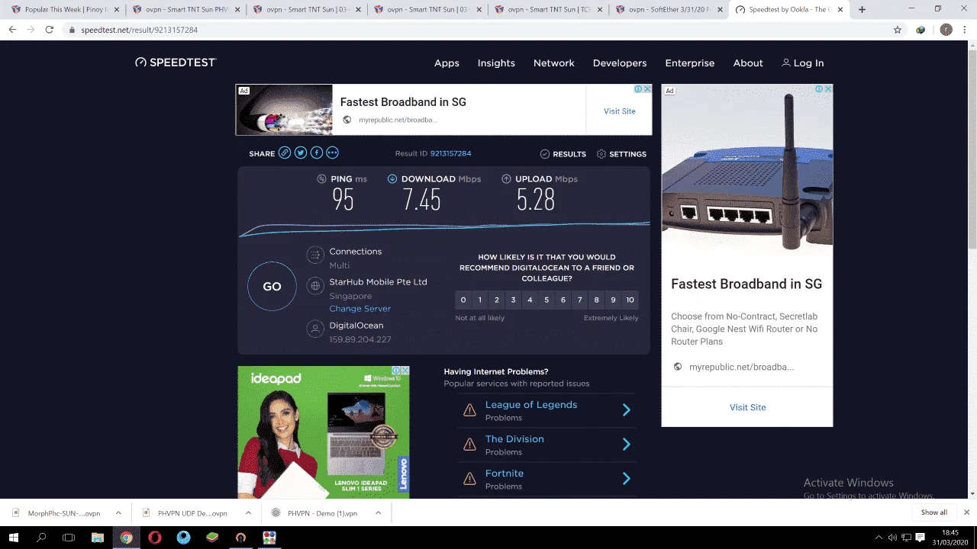Viewport: 977px width, 549px height.
Task: Expand The Division problems chevron
Action: tap(627, 445)
